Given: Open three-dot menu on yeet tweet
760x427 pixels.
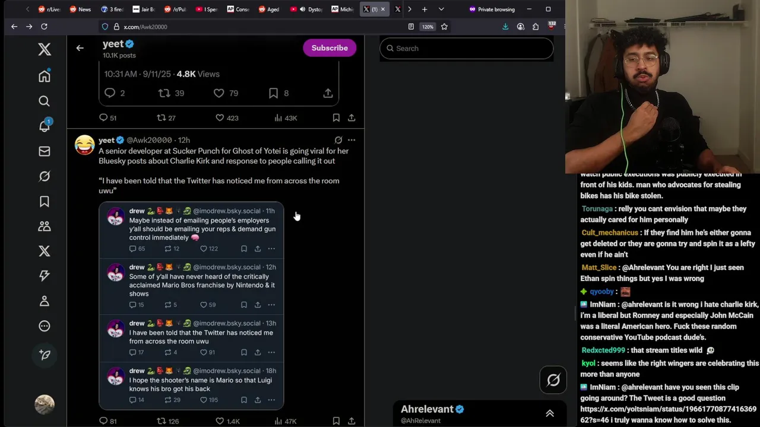Looking at the screenshot, I should pos(351,140).
